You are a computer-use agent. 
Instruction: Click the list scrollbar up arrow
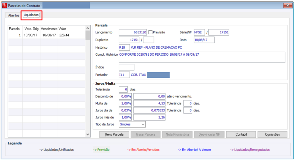point(88,28)
